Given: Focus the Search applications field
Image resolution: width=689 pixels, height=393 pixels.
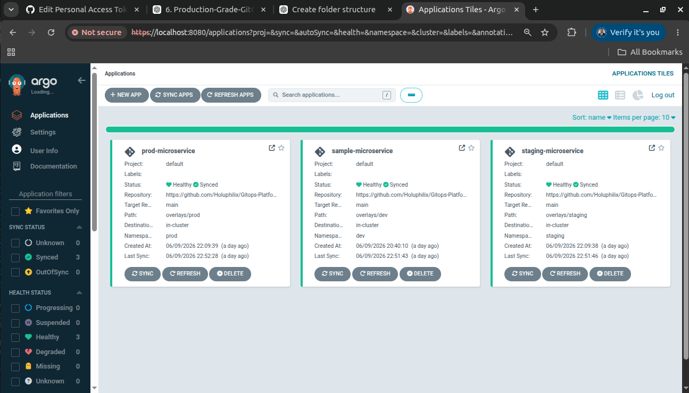Looking at the screenshot, I should click(x=331, y=95).
